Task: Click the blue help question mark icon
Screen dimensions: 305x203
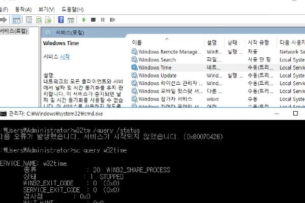Action: 61,20
